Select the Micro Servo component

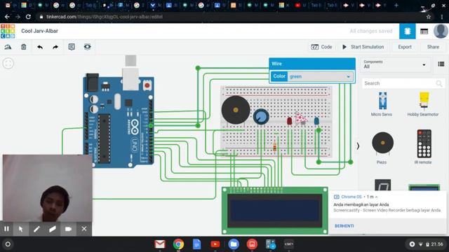382,104
